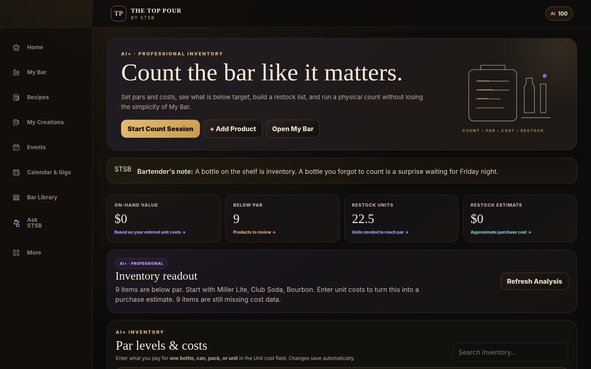
Task: Click the Restock Units value 22.5
Action: tap(363, 219)
